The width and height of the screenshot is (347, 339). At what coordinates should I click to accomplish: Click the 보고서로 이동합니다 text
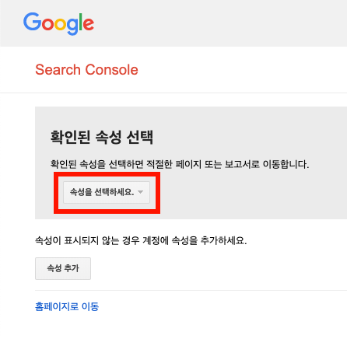click(267, 164)
